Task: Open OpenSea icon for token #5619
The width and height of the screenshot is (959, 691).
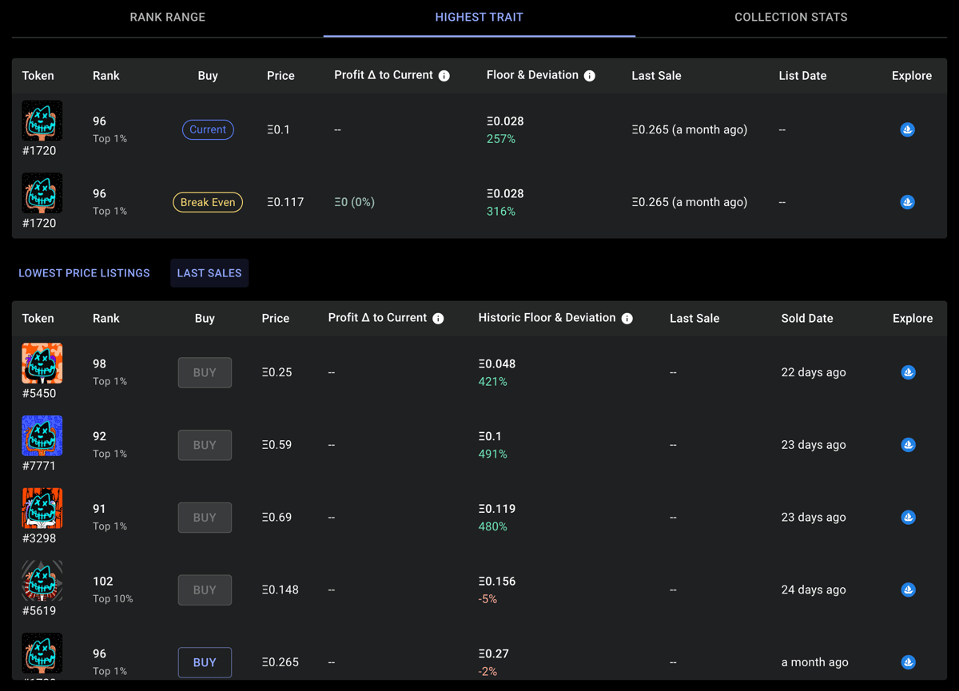Action: coord(908,590)
